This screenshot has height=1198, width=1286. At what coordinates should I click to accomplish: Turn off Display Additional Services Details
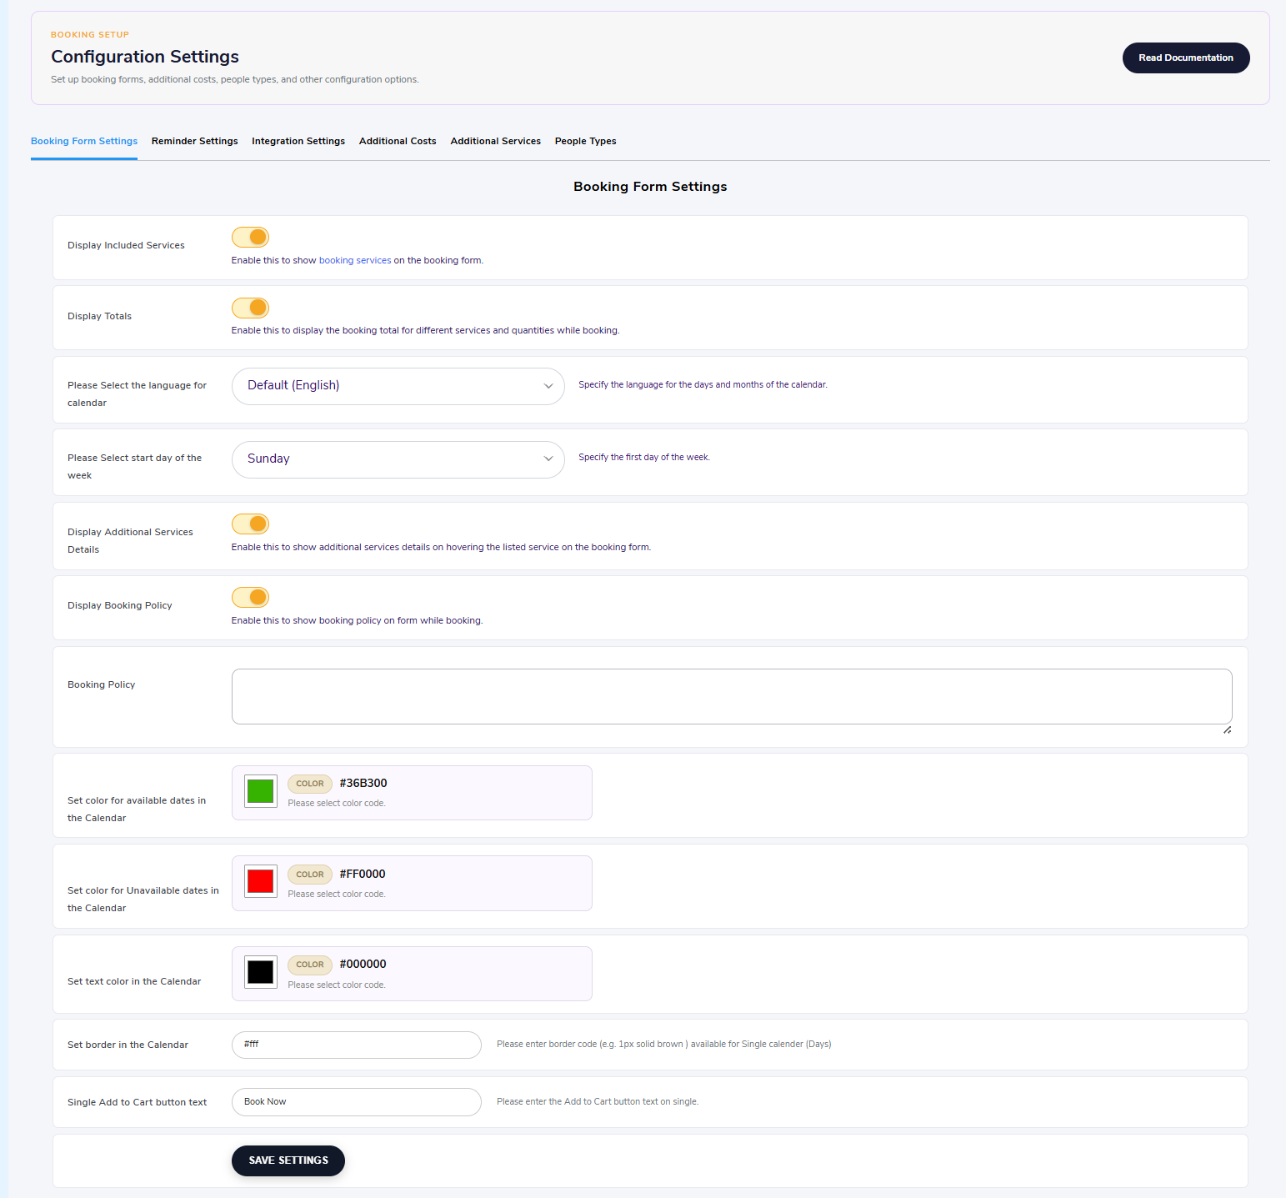click(x=250, y=524)
